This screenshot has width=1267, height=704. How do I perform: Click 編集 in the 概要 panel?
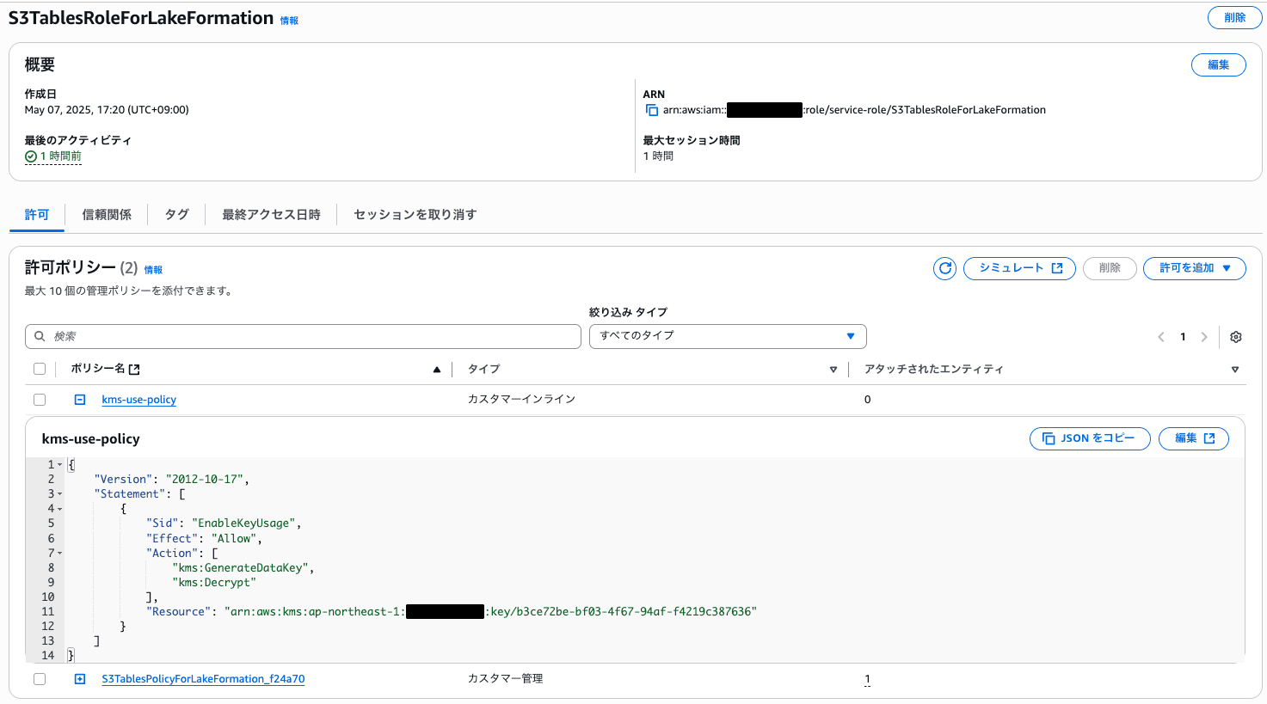click(x=1218, y=64)
